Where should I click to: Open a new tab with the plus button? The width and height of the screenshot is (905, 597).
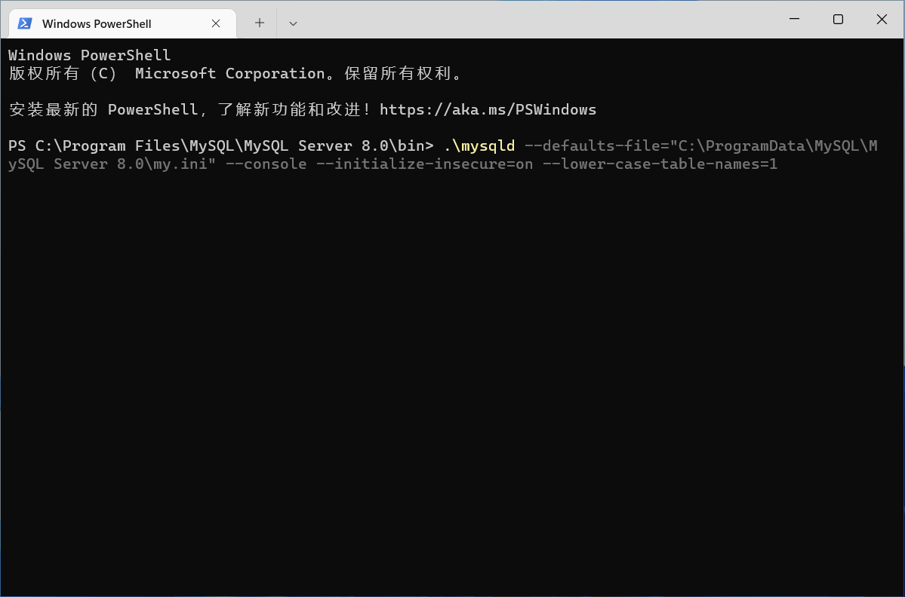[260, 23]
